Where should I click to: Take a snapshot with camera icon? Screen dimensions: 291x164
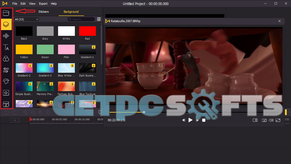[264, 120]
